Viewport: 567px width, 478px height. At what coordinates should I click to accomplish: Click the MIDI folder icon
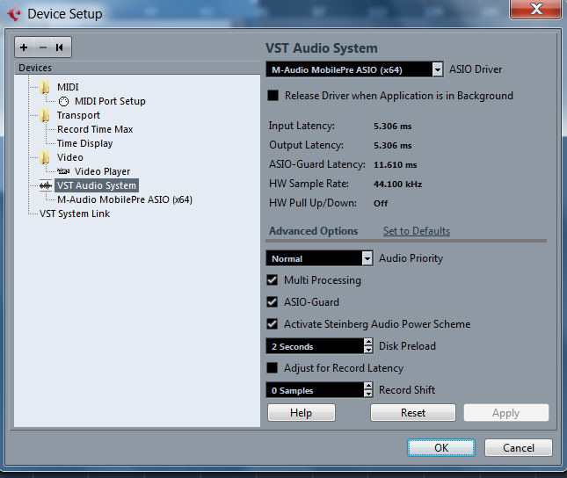[x=45, y=87]
